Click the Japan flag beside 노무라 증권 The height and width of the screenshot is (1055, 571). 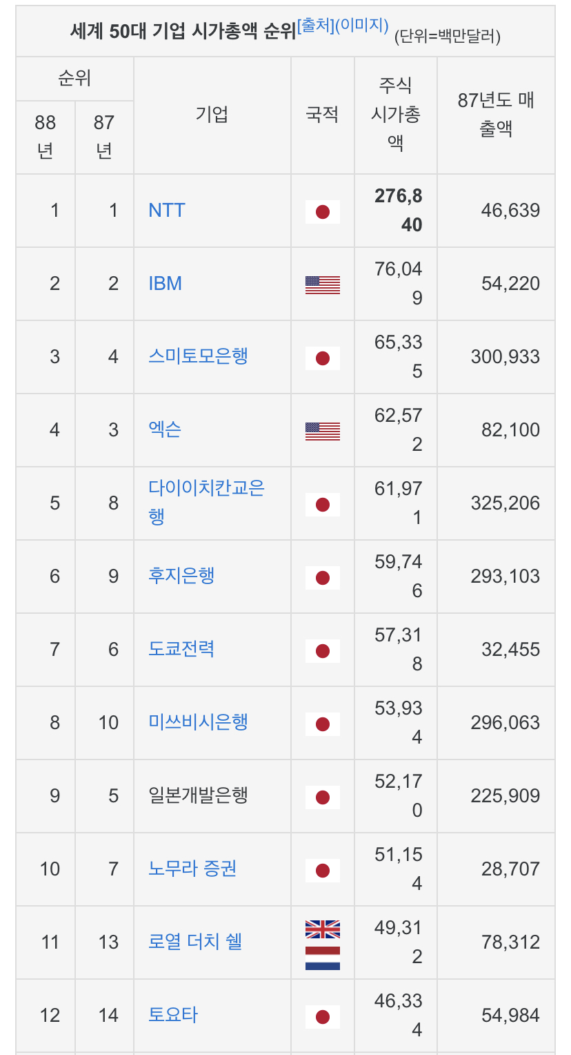pos(322,870)
